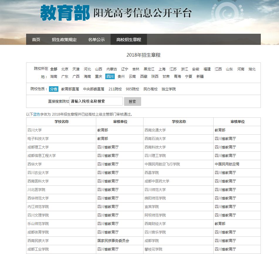Click the highlighted 四川 region filter

pos(110,77)
